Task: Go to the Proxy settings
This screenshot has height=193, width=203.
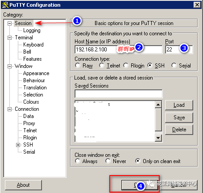Action: point(29,123)
